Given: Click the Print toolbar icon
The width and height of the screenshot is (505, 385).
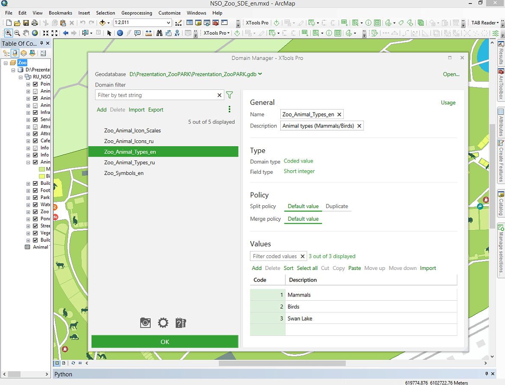Looking at the screenshot, I should 35,23.
